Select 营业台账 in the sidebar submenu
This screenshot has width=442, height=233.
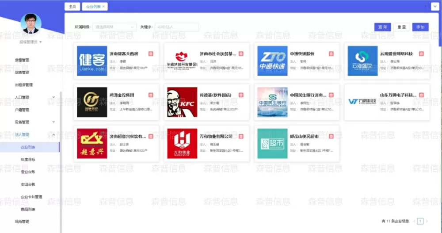pos(28,172)
